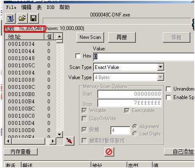Click the 0000048C-DNF.exe process label
195x168 pixels.
point(110,15)
